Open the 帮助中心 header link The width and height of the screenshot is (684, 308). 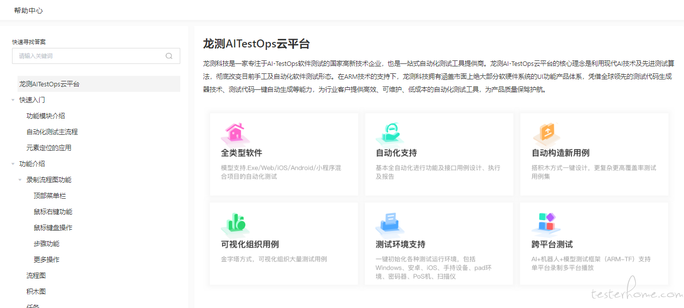click(29, 10)
